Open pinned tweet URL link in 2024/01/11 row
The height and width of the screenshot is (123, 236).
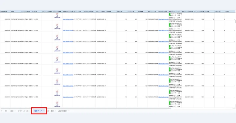pyautogui.click(x=164, y=53)
